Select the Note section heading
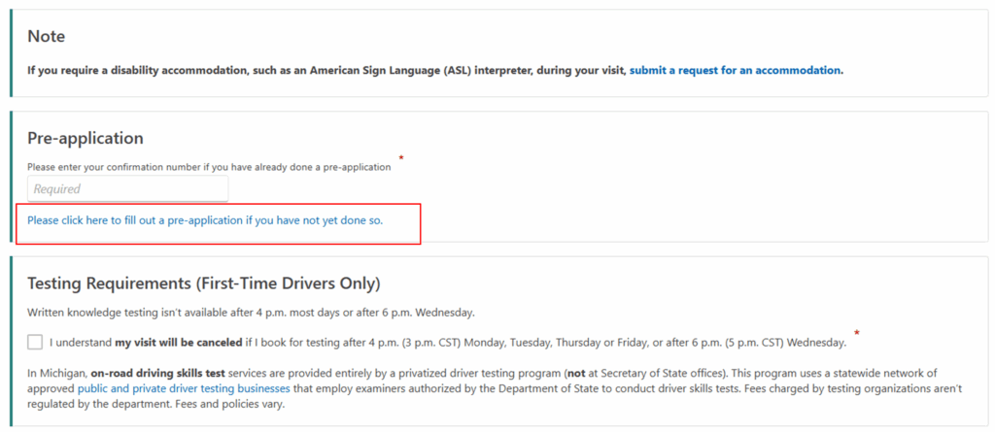Image resolution: width=995 pixels, height=432 pixels. point(46,37)
